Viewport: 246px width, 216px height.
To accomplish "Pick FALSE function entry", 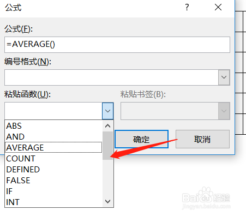I will [53, 181].
